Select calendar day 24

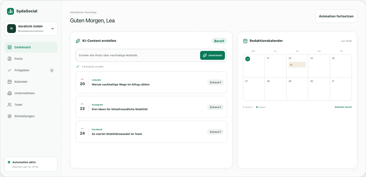click(x=341, y=66)
